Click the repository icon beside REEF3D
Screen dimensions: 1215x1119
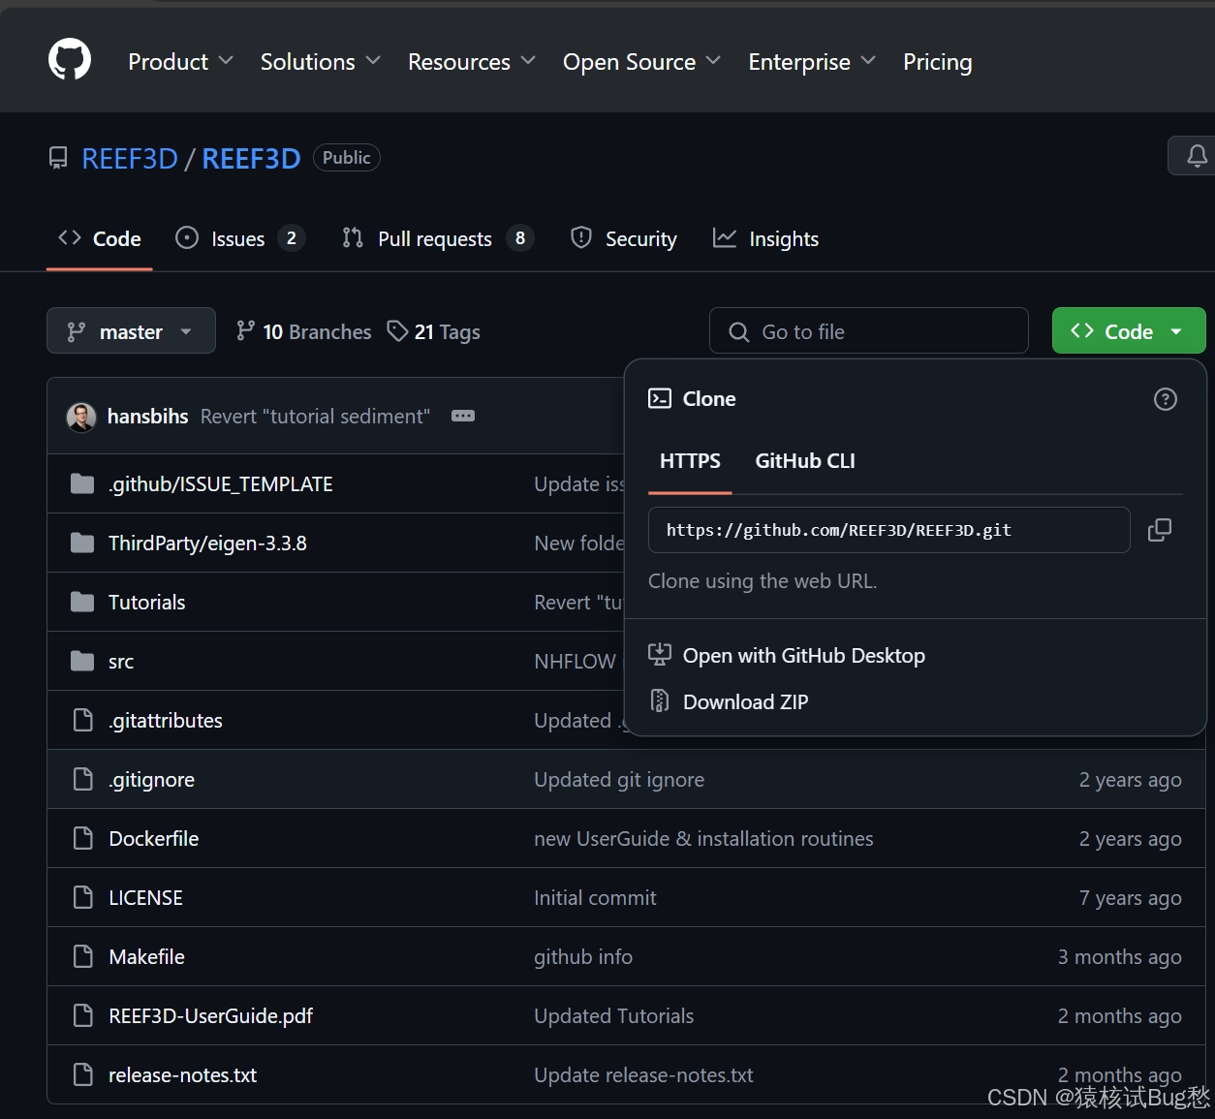(x=58, y=158)
